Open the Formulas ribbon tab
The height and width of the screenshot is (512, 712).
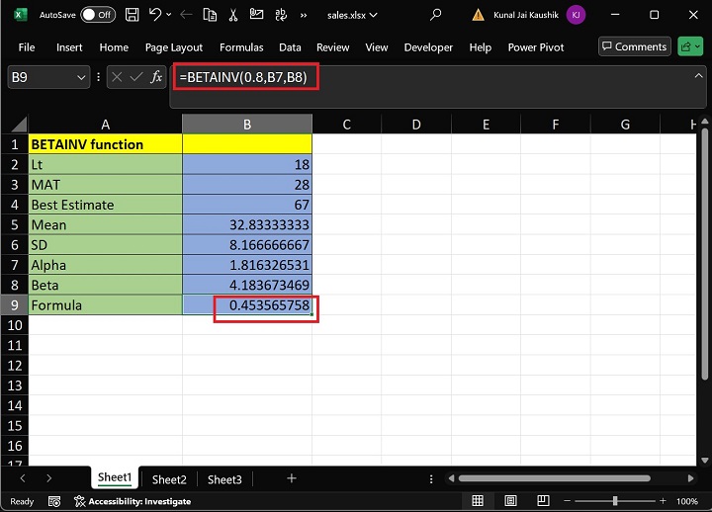(x=241, y=47)
